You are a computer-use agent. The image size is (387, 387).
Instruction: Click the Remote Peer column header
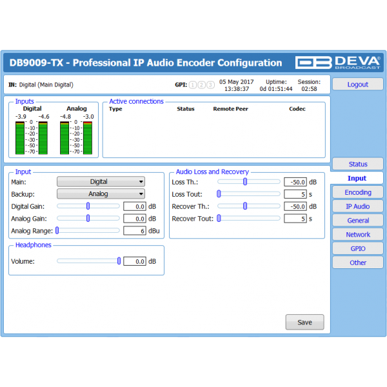click(x=230, y=109)
